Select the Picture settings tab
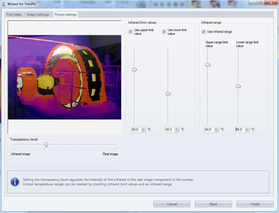 click(65, 15)
